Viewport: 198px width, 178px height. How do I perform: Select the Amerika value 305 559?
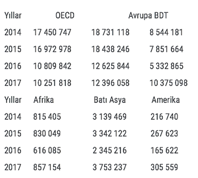pos(164,167)
